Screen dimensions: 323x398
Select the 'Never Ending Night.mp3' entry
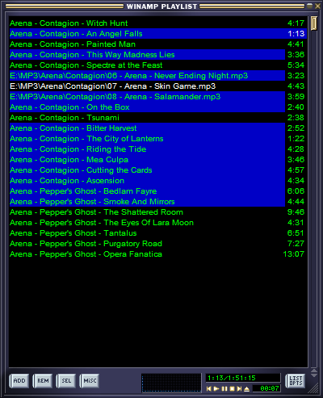point(157,76)
